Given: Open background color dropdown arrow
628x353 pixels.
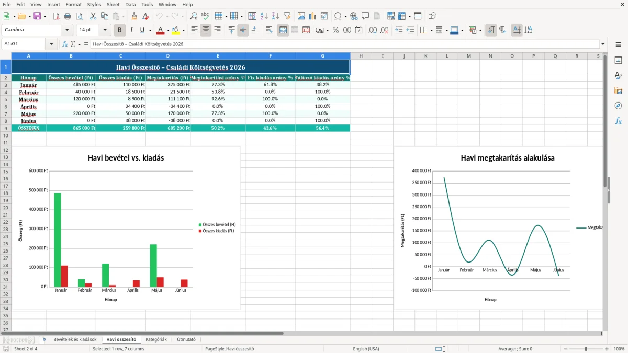Looking at the screenshot, I should tap(183, 30).
